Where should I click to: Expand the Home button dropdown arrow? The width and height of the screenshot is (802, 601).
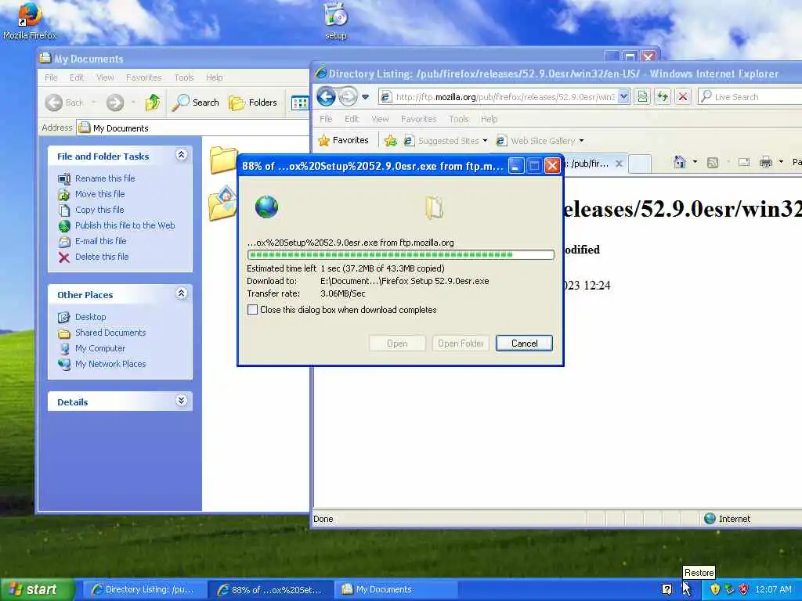click(x=695, y=162)
